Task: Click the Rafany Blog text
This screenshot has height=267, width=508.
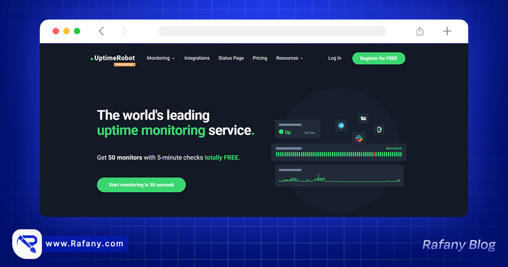Action: pos(459,245)
